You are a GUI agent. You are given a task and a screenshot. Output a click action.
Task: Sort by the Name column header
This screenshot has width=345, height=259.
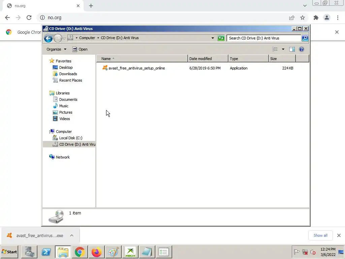coord(142,59)
